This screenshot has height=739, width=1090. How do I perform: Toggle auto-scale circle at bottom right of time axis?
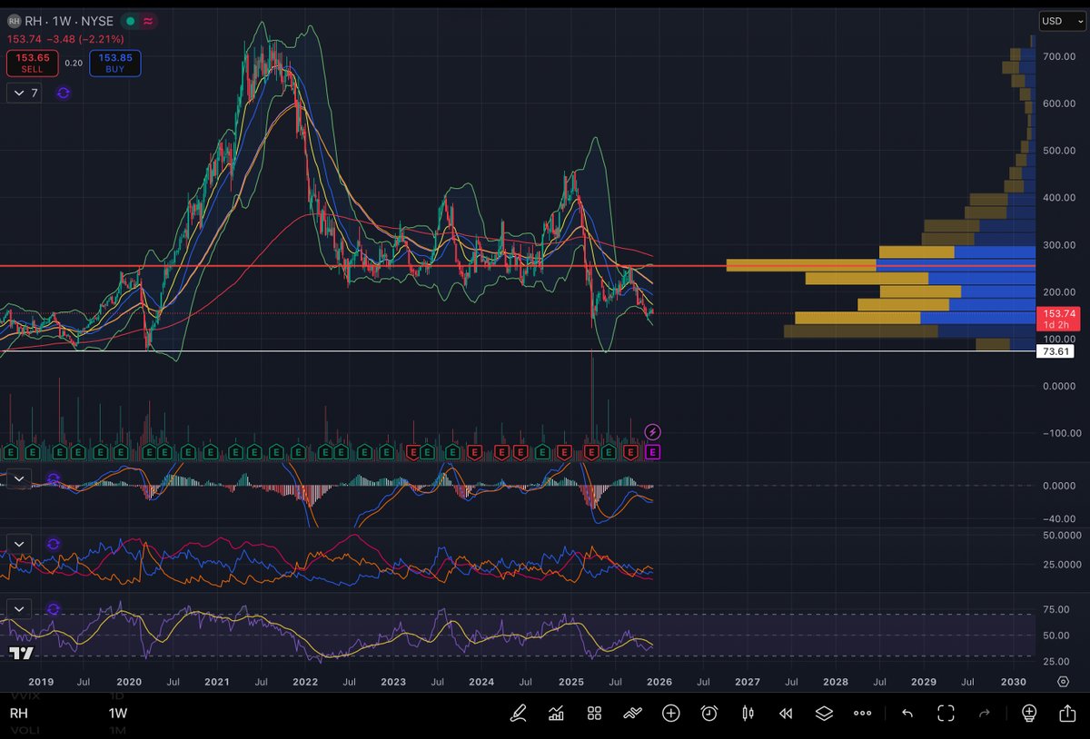click(x=1063, y=681)
